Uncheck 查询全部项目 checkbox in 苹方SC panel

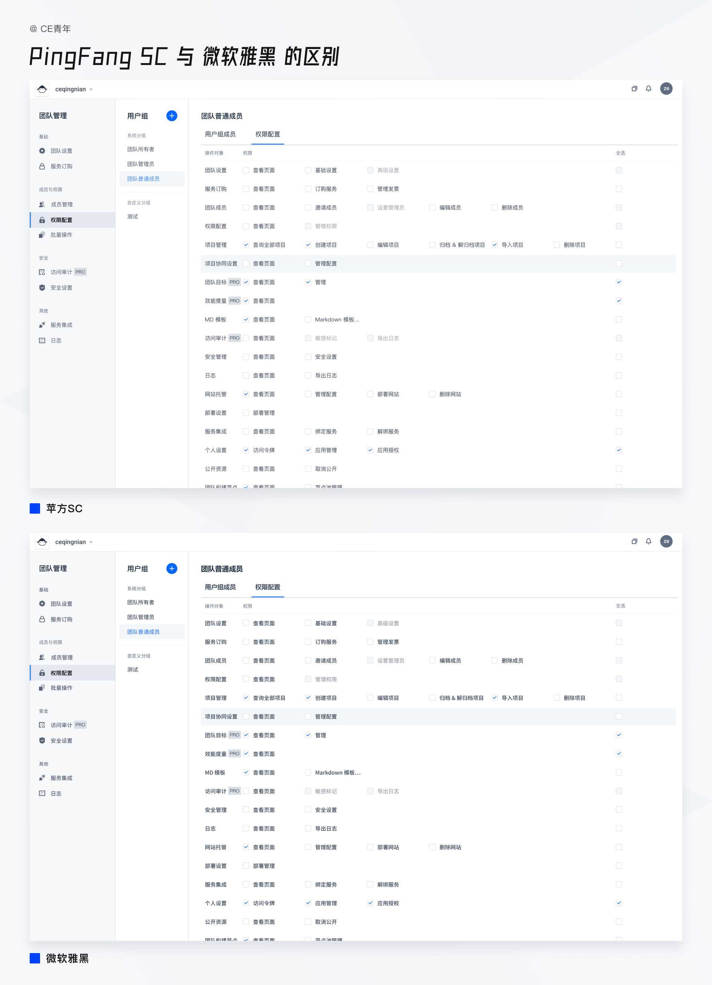(246, 245)
